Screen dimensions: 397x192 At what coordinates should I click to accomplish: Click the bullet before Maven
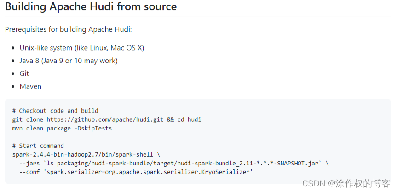[x=13, y=87]
